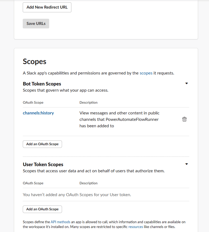Click the channels:history description text

(119, 119)
